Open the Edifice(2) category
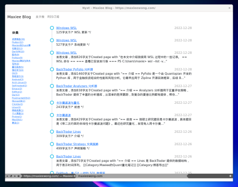Viewport: 238px width, 187px height. click(17, 92)
